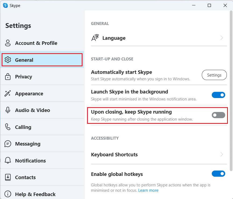This screenshot has width=233, height=199.
Task: Click the Help & Feedback info icon
Action: 8,194
